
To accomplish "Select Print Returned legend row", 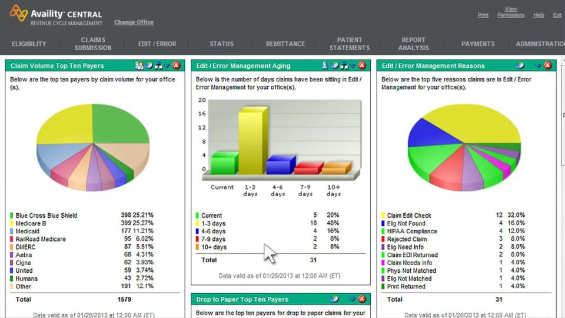I will coord(453,286).
